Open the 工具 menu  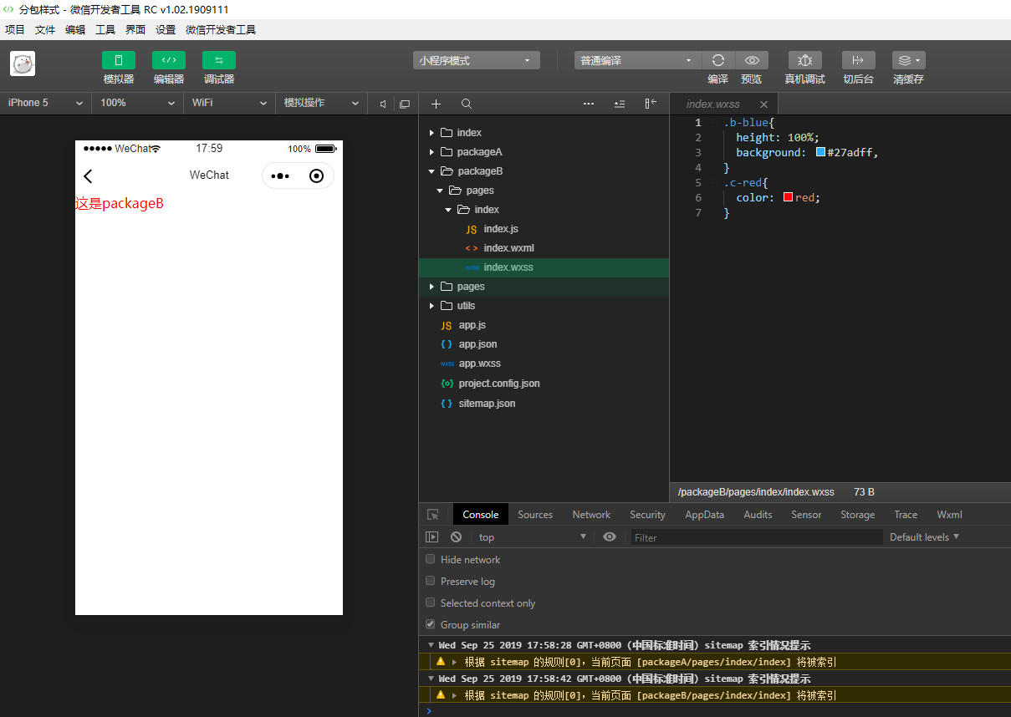click(x=105, y=29)
